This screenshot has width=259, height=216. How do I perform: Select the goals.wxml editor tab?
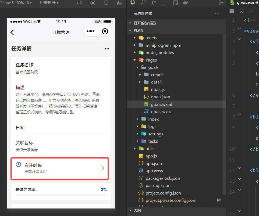245,3
